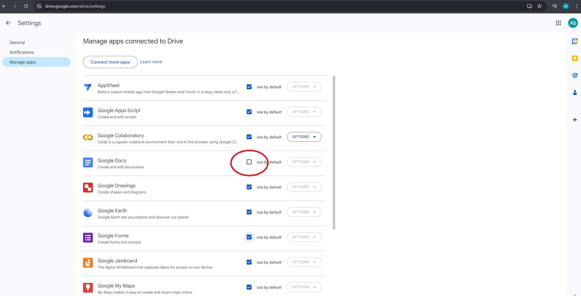This screenshot has width=581, height=296.
Task: Click the apps list vertical scrollbar
Action: (334, 153)
